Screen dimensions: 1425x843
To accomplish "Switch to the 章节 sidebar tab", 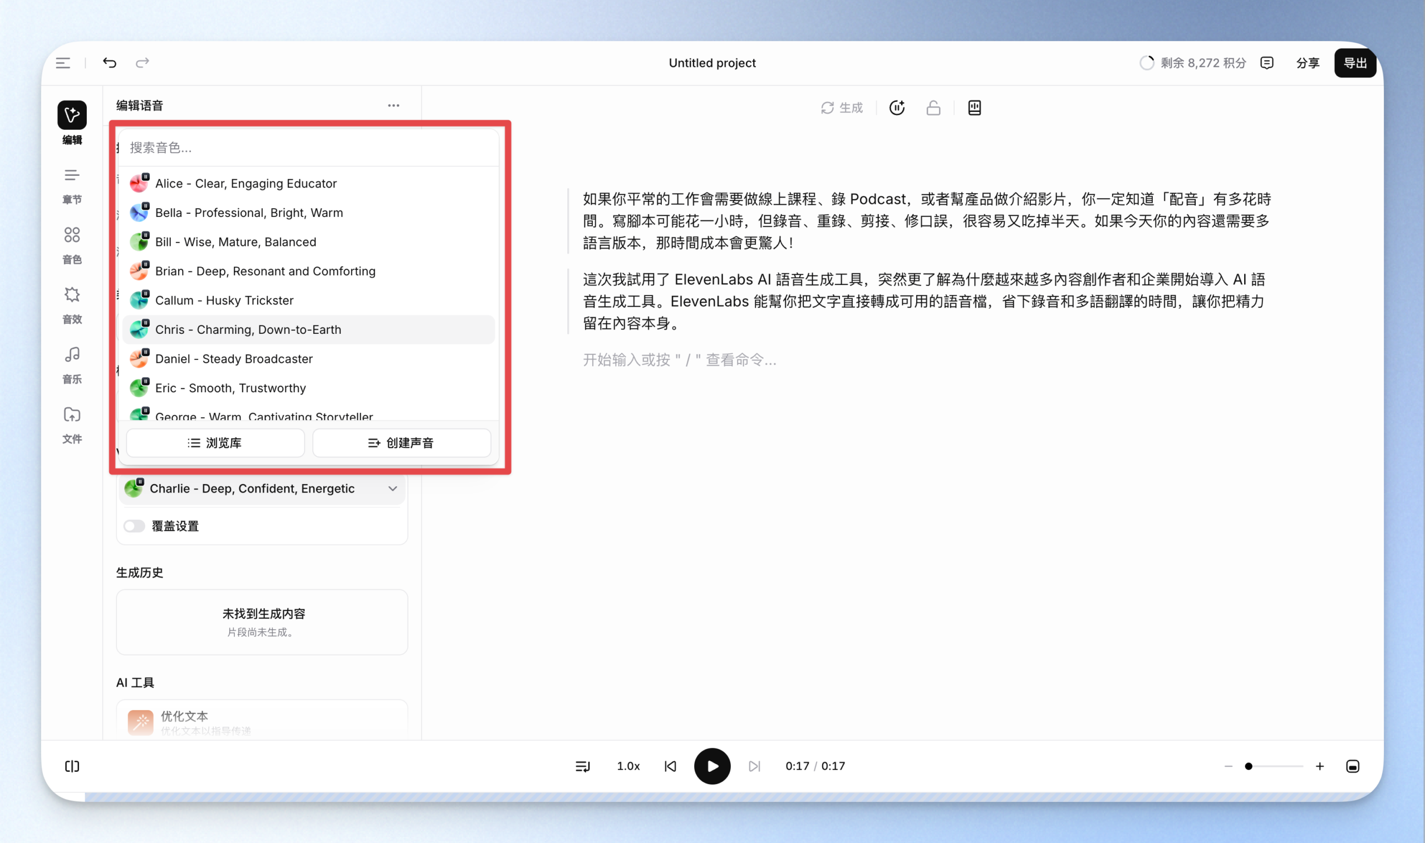I will [72, 186].
